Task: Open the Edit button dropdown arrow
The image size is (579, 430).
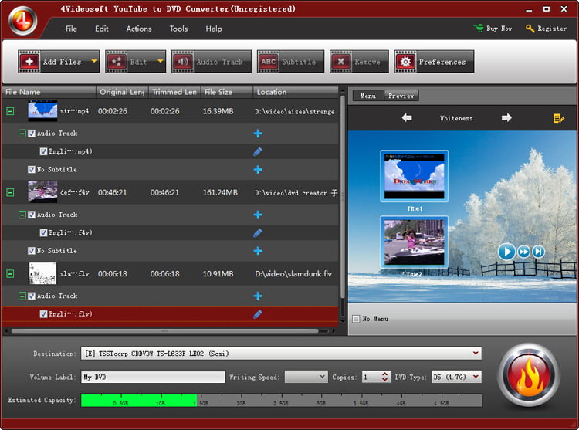Action: pos(161,61)
